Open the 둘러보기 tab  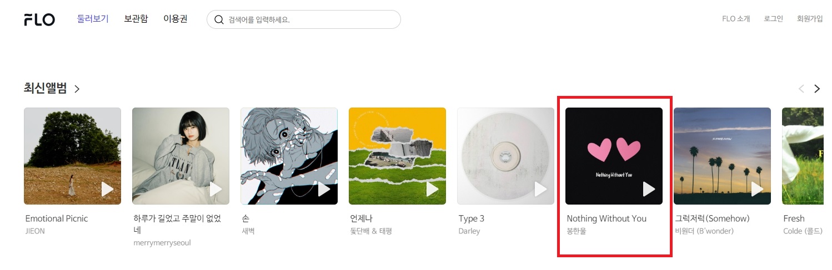[93, 19]
